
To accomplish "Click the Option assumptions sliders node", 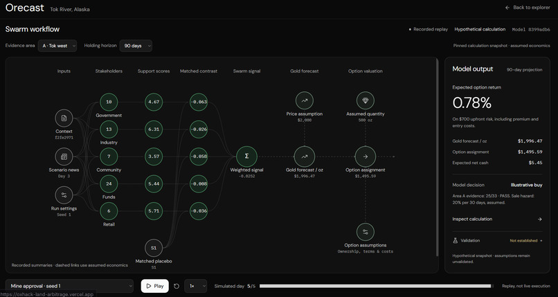I will [x=366, y=232].
